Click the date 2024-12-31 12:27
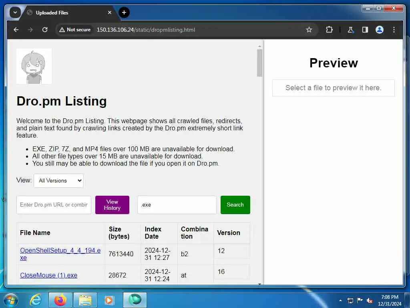Image resolution: width=410 pixels, height=308 pixels. [x=157, y=254]
